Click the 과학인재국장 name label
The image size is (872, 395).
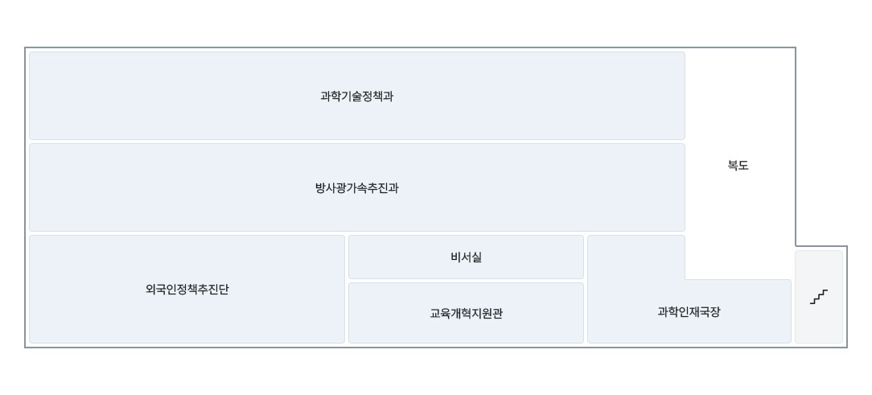coord(689,312)
